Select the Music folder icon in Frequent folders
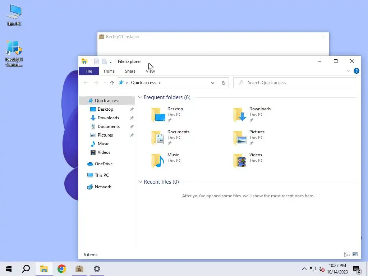The image size is (368, 276). click(158, 161)
